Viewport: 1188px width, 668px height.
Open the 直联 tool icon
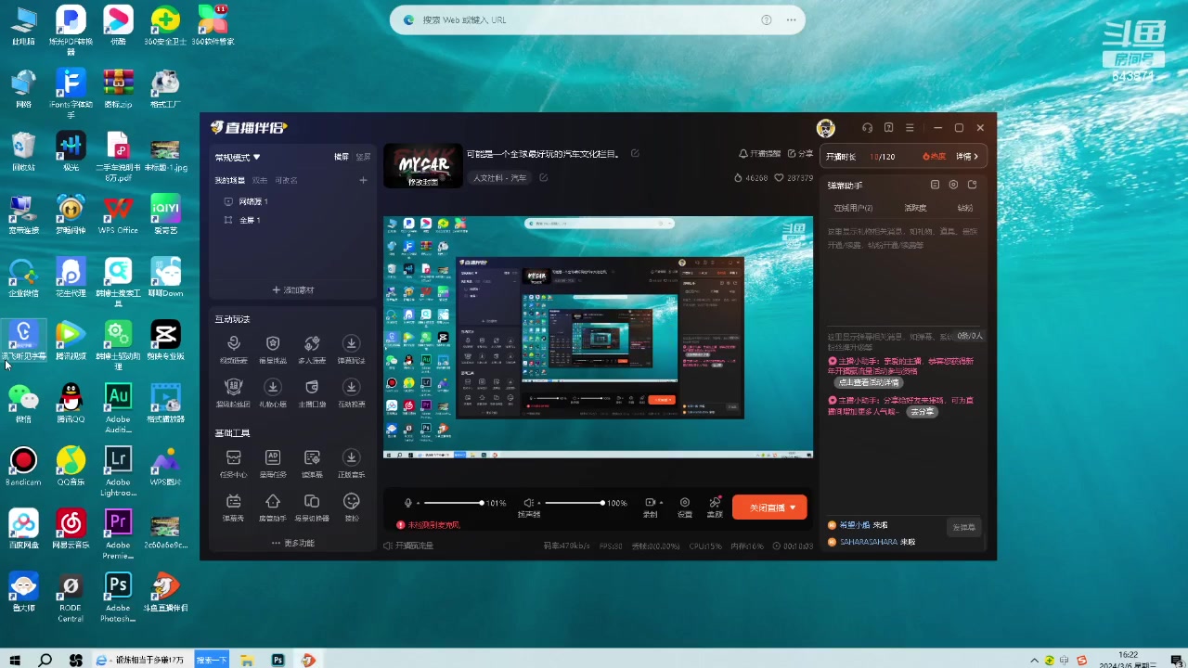[715, 507]
